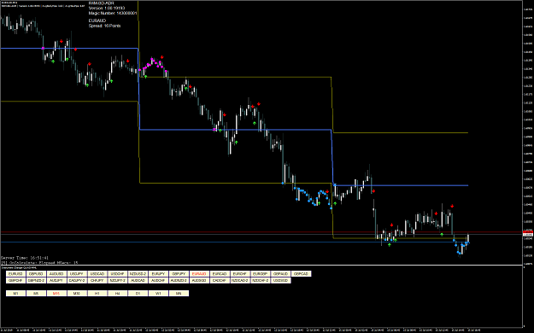This screenshot has width=534, height=333.
Task: Choose the EURGBP symbol button
Action: (261, 274)
